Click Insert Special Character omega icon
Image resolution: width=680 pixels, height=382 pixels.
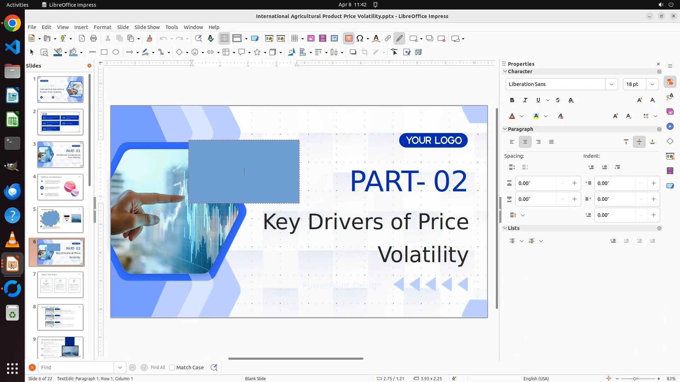point(360,39)
